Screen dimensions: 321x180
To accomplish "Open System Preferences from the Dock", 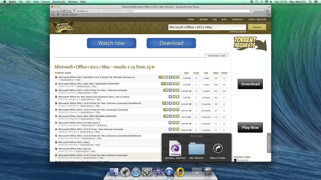I will [x=147, y=172].
